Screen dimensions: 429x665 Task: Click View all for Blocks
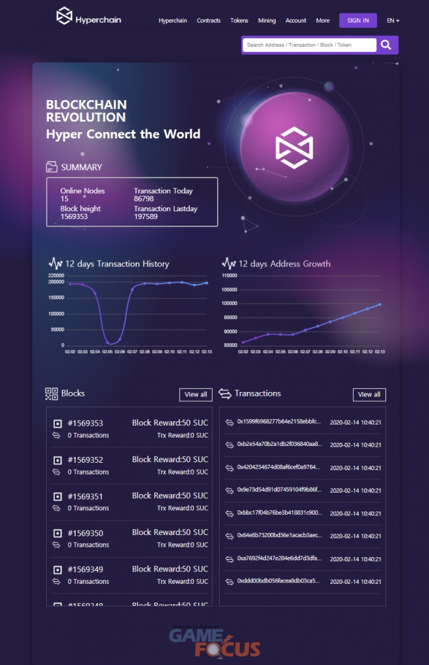pyautogui.click(x=196, y=395)
